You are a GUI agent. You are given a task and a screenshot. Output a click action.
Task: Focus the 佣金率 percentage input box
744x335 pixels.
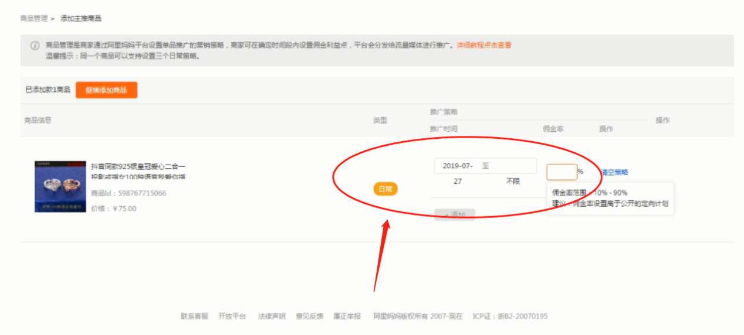[562, 172]
